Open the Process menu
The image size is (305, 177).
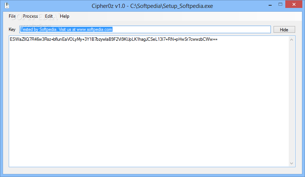pos(30,16)
